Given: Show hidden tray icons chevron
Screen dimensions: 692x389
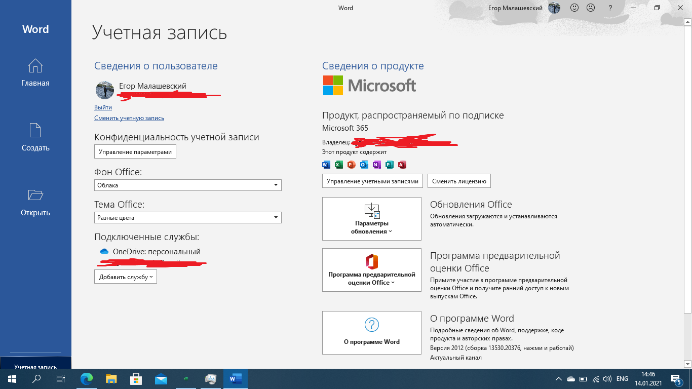Looking at the screenshot, I should 558,379.
